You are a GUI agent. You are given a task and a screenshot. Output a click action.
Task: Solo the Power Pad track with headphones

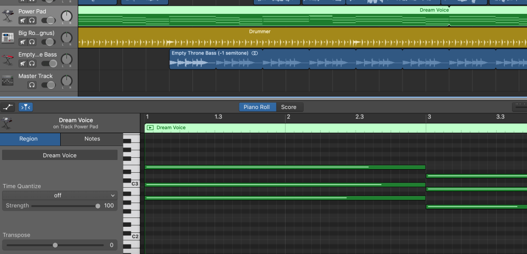point(32,21)
